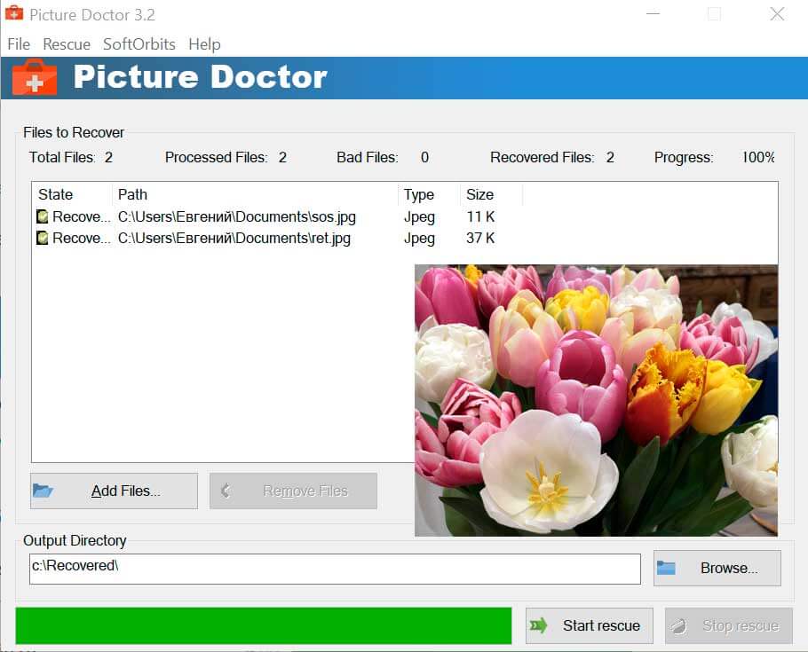The height and width of the screenshot is (652, 808).
Task: Click the state icon next to ret.jpg
Action: click(x=41, y=238)
